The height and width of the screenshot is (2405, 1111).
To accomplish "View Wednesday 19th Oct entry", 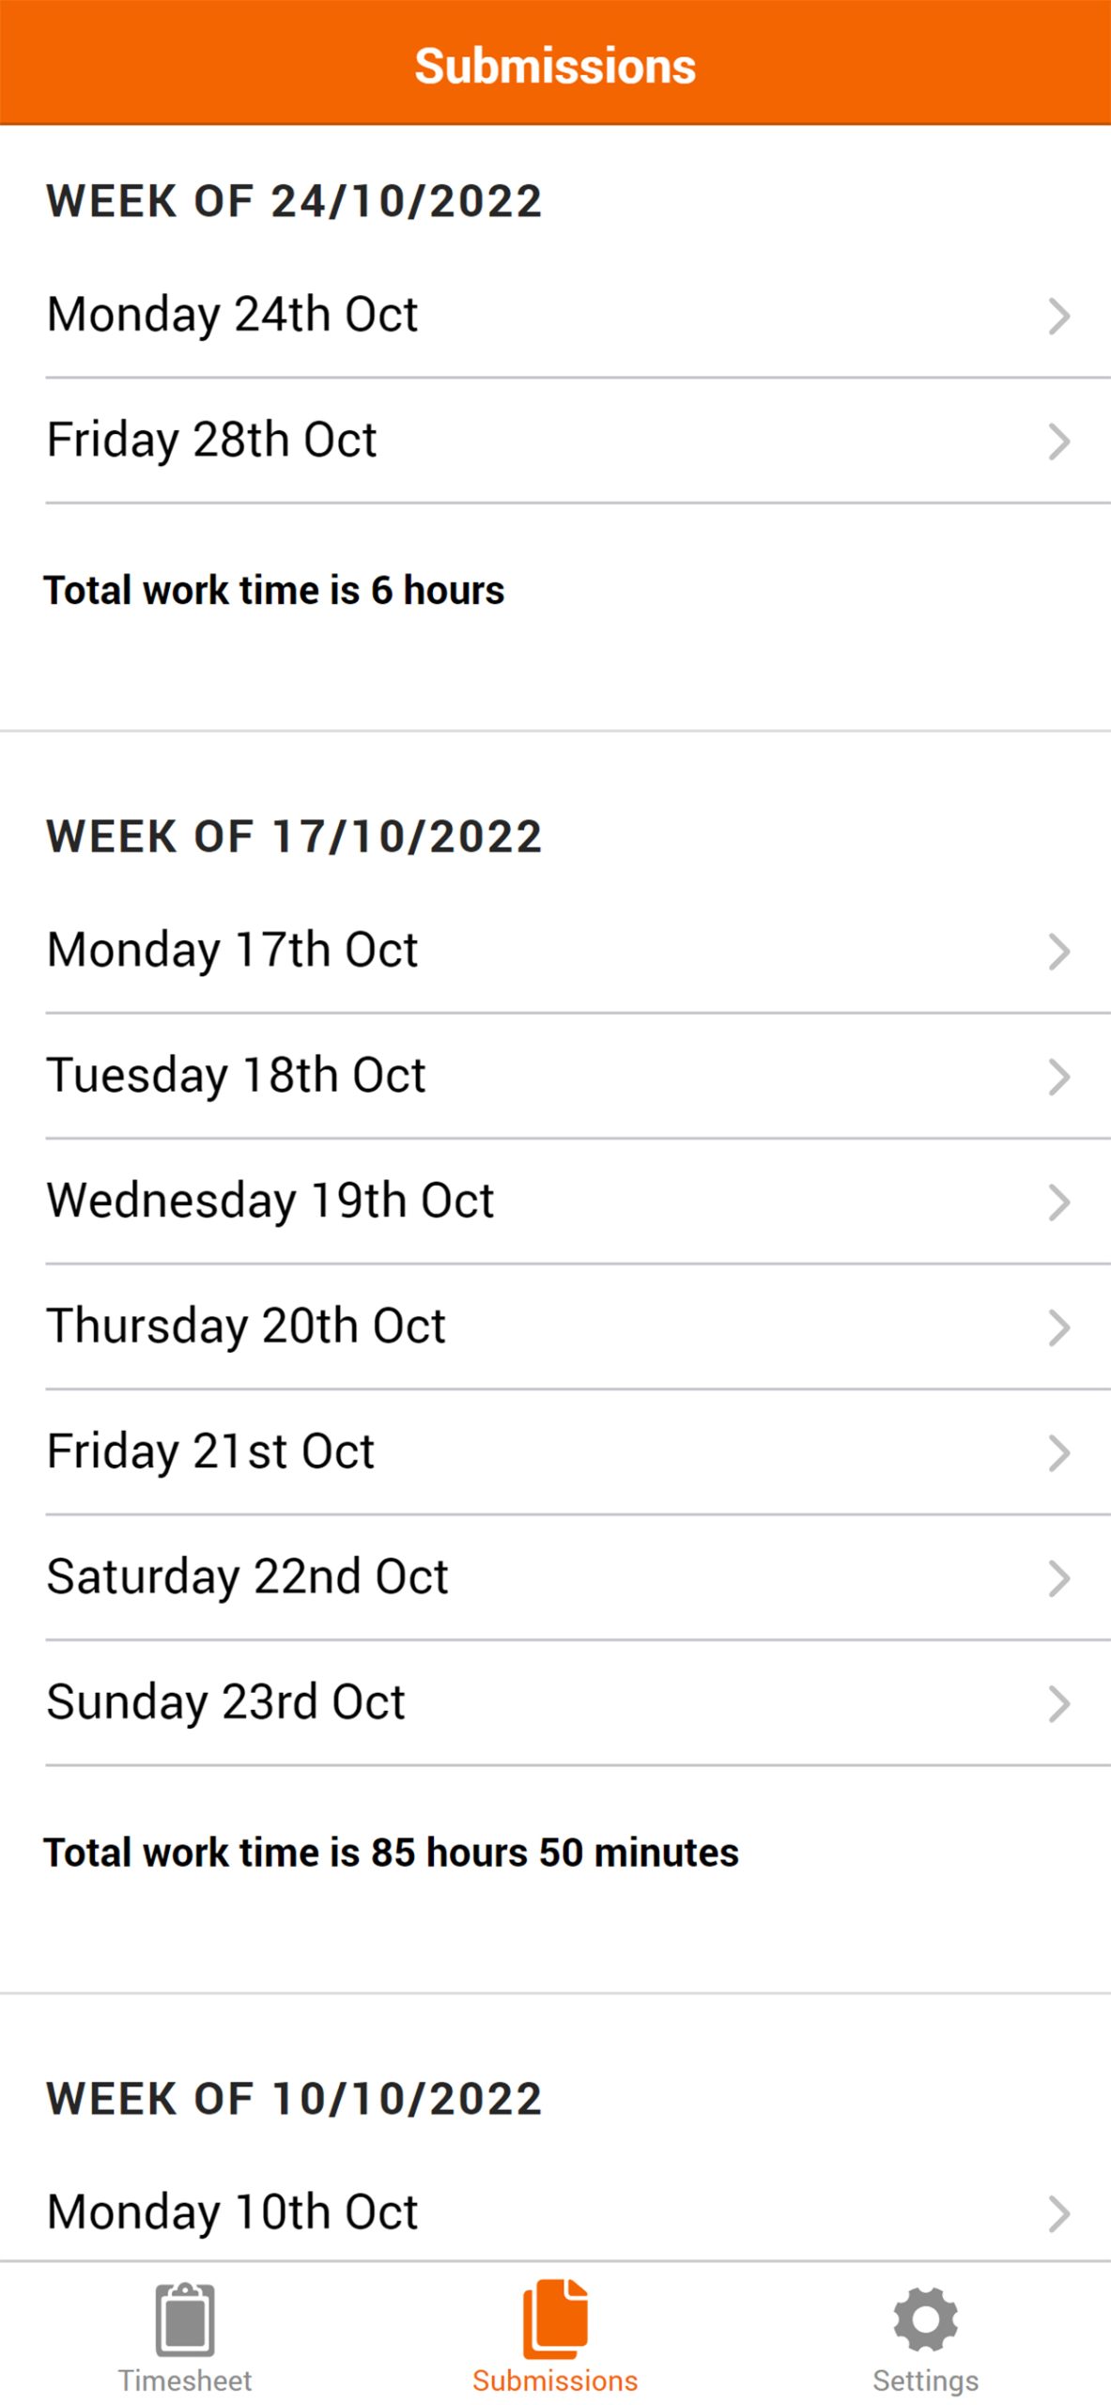I will click(270, 1201).
